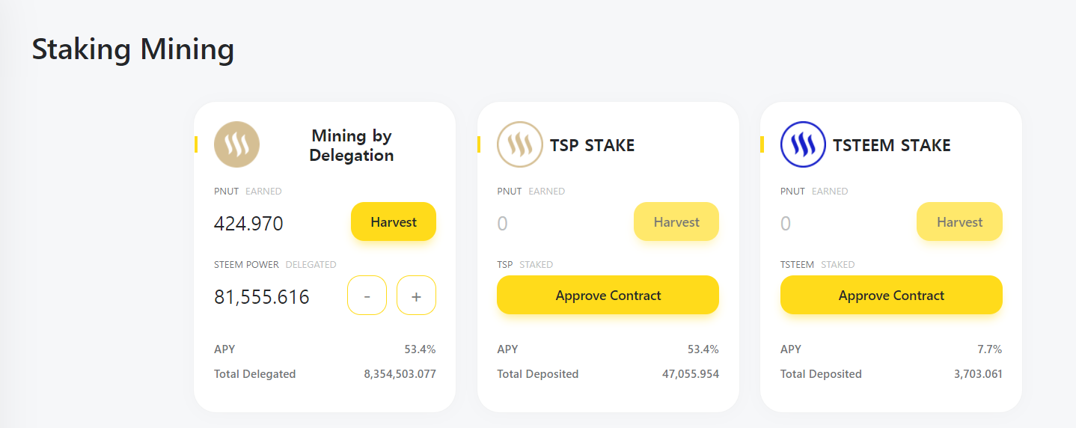
Task: Click the earned PNUT amount 424.970
Action: click(248, 224)
